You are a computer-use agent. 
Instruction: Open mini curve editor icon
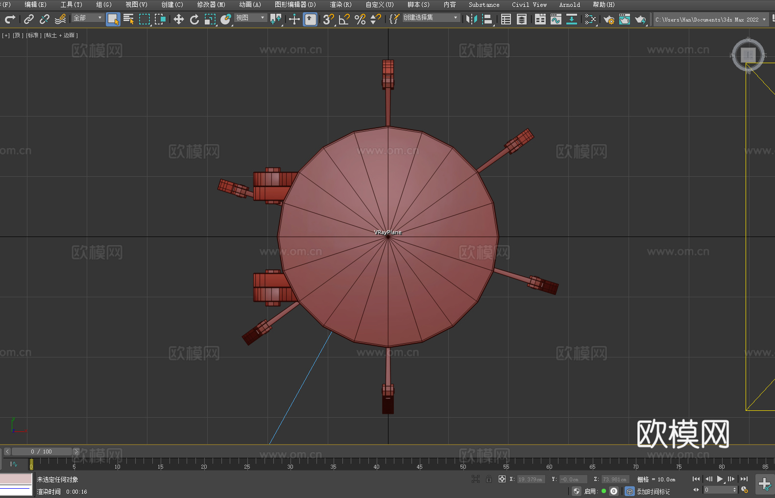coord(14,464)
